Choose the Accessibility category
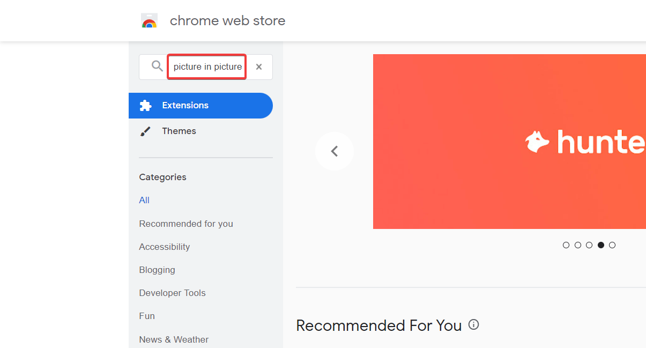Screen dimensions: 646x348 165,247
